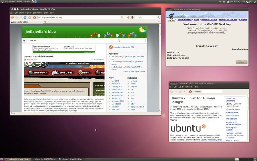Click Novosti v Battlefield Heroes post title

[x=39, y=57]
